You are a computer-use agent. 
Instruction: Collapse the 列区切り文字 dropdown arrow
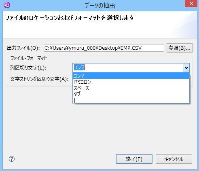click(x=186, y=68)
